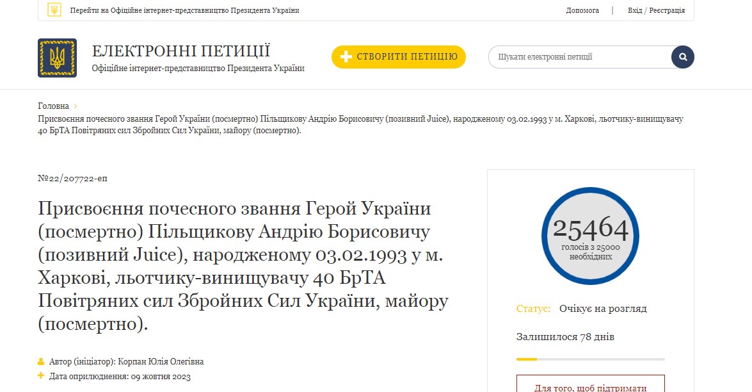Click petition number №22/207722-еп
The width and height of the screenshot is (752, 392).
pyautogui.click(x=72, y=179)
